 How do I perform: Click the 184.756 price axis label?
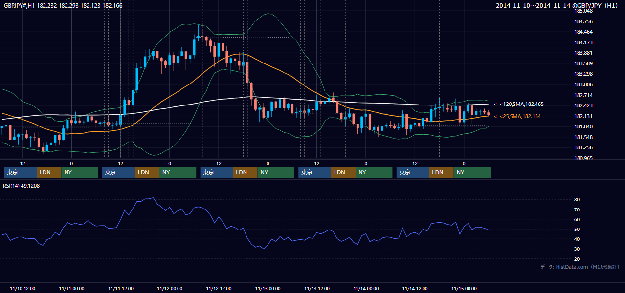pos(583,21)
